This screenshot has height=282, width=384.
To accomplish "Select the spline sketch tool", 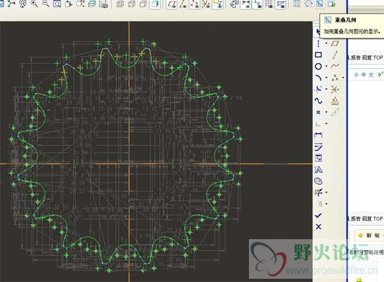I will pyautogui.click(x=318, y=100).
